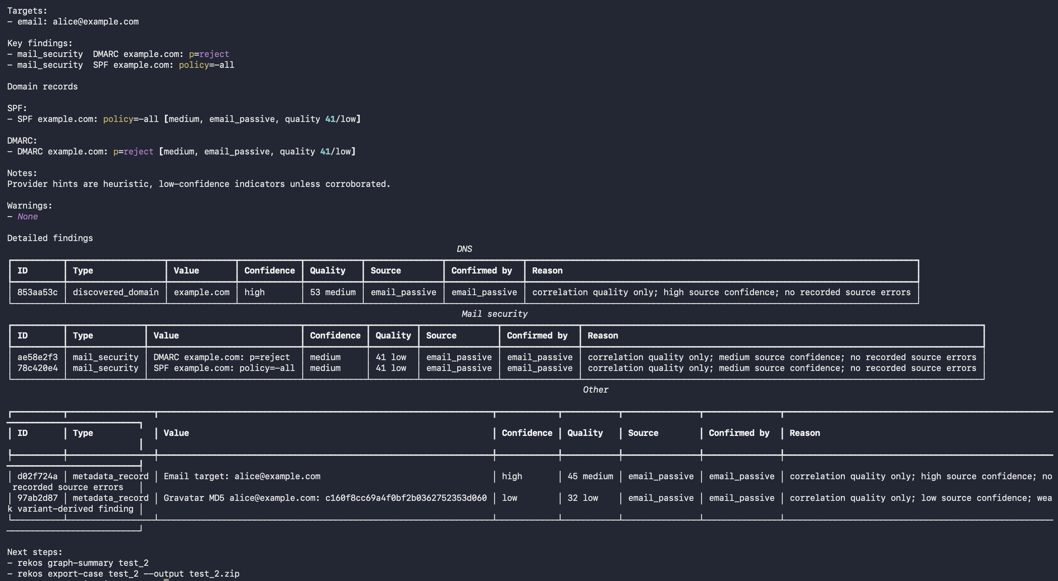Click the 'Provider hints are heuristic' note line
The width and height of the screenshot is (1058, 581).
[x=199, y=184]
